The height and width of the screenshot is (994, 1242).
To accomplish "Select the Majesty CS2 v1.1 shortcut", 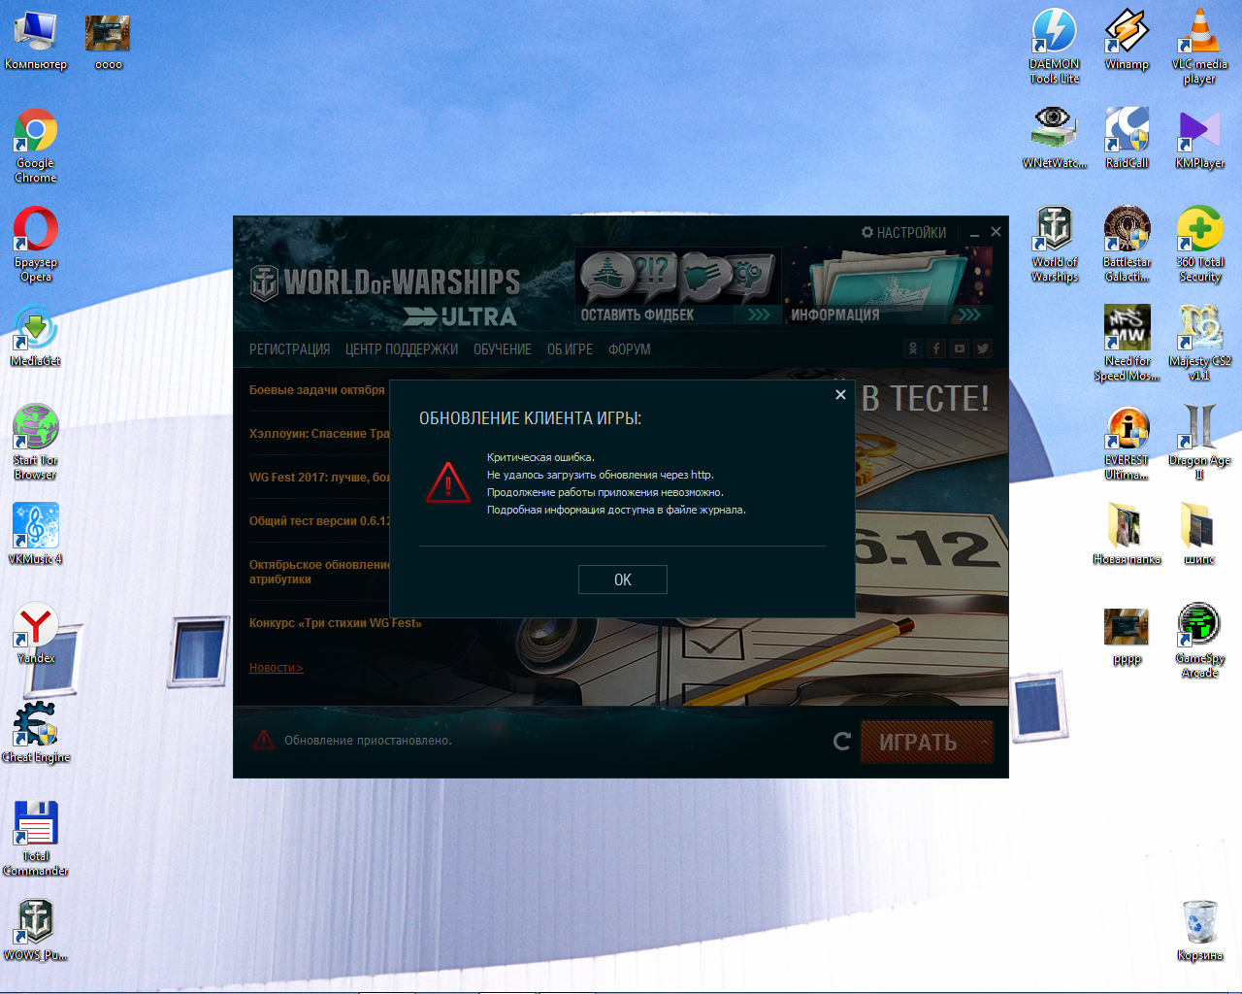I will point(1199,344).
